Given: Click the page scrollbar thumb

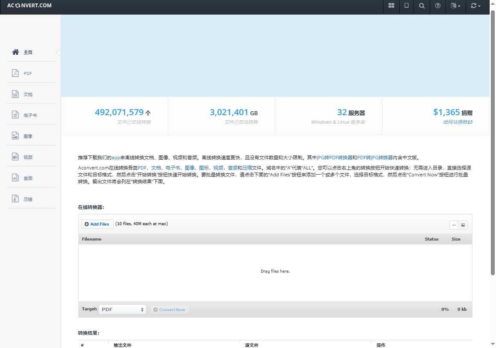Looking at the screenshot, I should (493, 143).
